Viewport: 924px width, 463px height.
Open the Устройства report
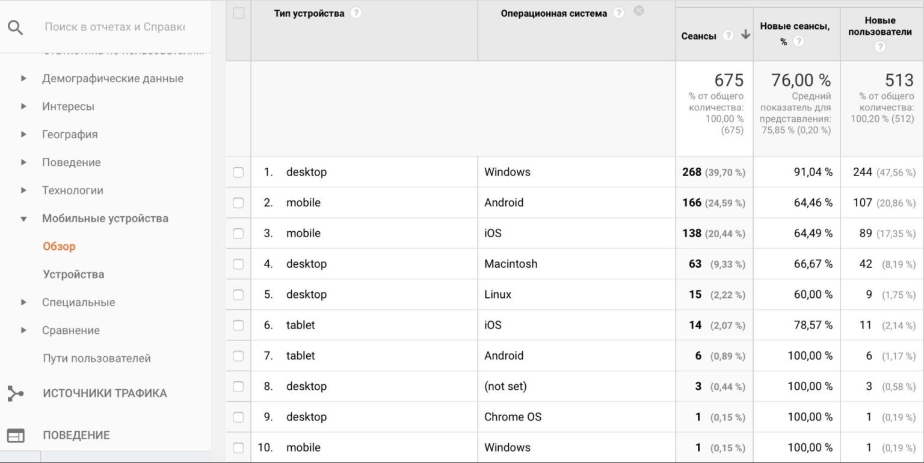(x=73, y=274)
